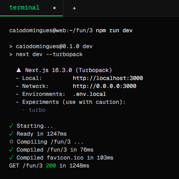Viewport: 179px width, 179px height.
Task: Click the checkmark beside 'Ready in 1247ms'
Action: (12, 134)
